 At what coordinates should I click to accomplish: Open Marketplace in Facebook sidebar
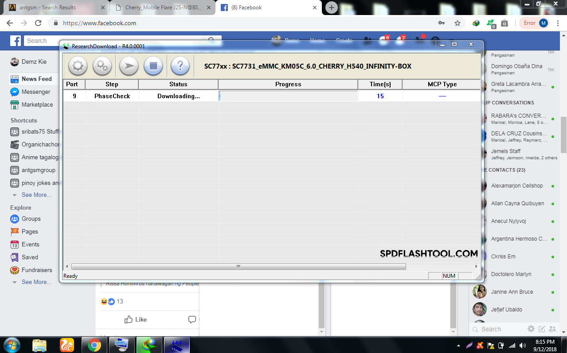tap(32, 104)
